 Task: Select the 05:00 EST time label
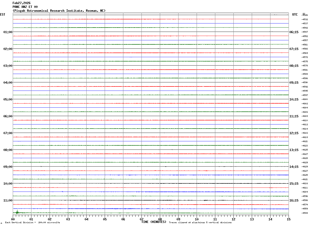[x=8, y=99]
